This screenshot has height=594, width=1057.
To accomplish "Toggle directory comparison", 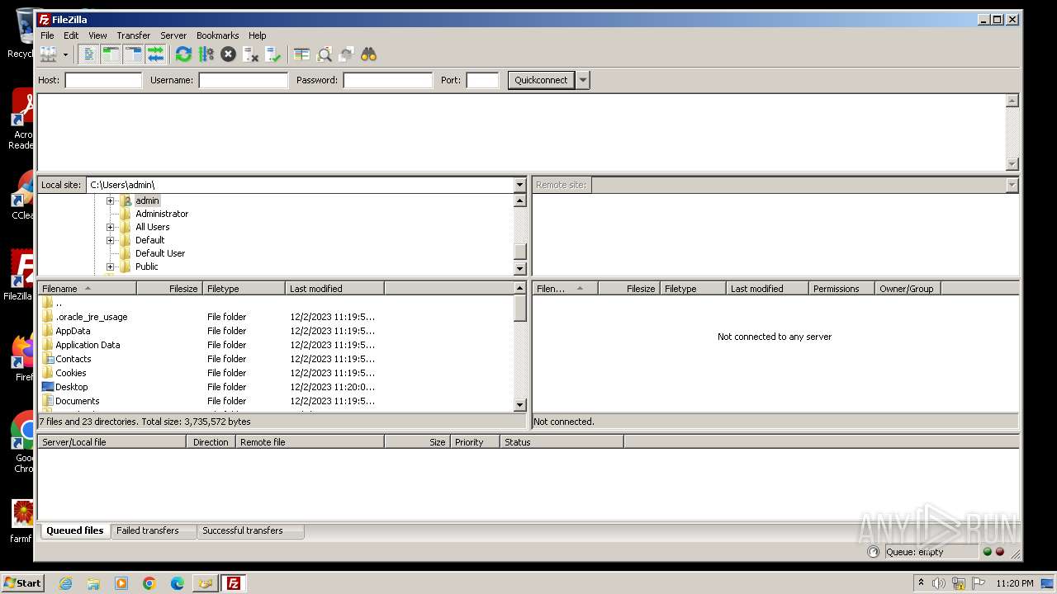I will pos(324,54).
